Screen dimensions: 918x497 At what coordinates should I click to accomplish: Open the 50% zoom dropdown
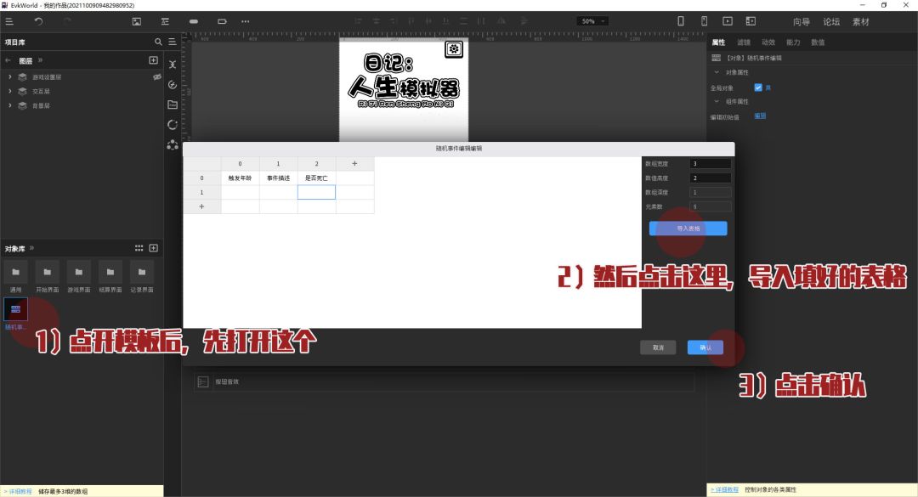coord(592,21)
